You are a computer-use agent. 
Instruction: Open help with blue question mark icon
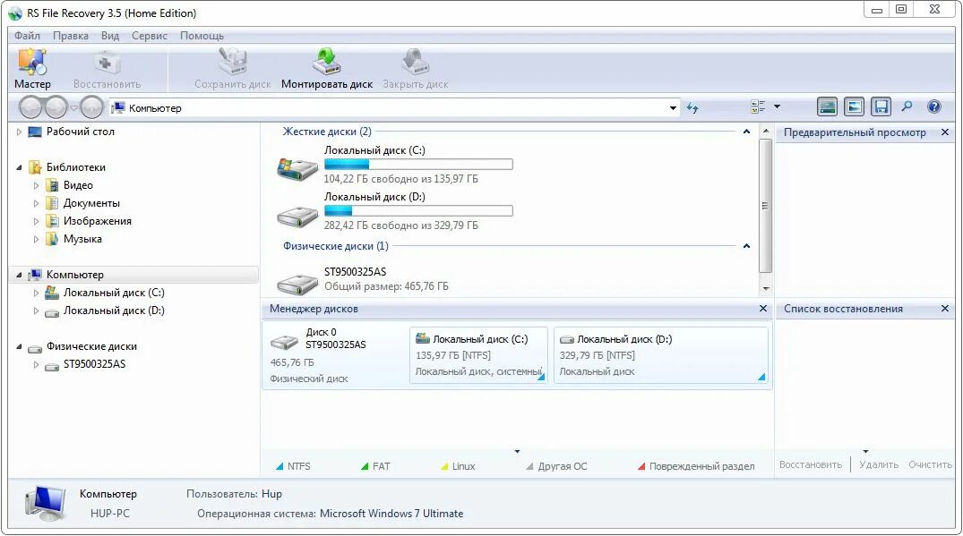click(x=934, y=106)
